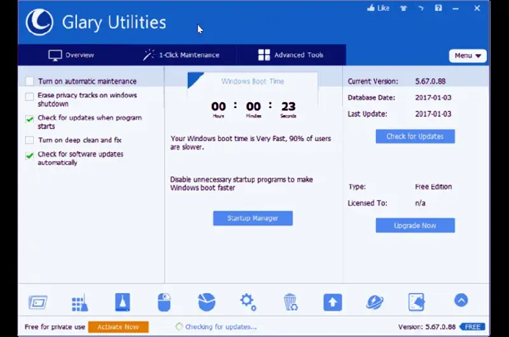The width and height of the screenshot is (509, 337).
Task: Open the Process Manager gears icon
Action: (248, 302)
